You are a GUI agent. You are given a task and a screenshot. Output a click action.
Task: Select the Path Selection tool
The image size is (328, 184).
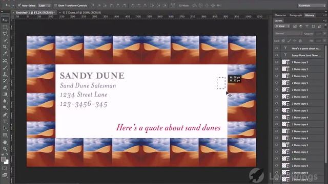(x=5, y=128)
